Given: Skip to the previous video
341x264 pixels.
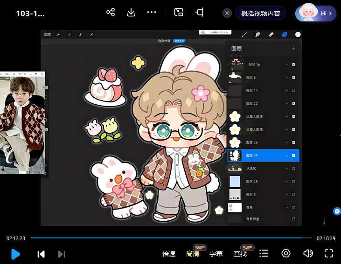Looking at the screenshot, I should [41, 254].
